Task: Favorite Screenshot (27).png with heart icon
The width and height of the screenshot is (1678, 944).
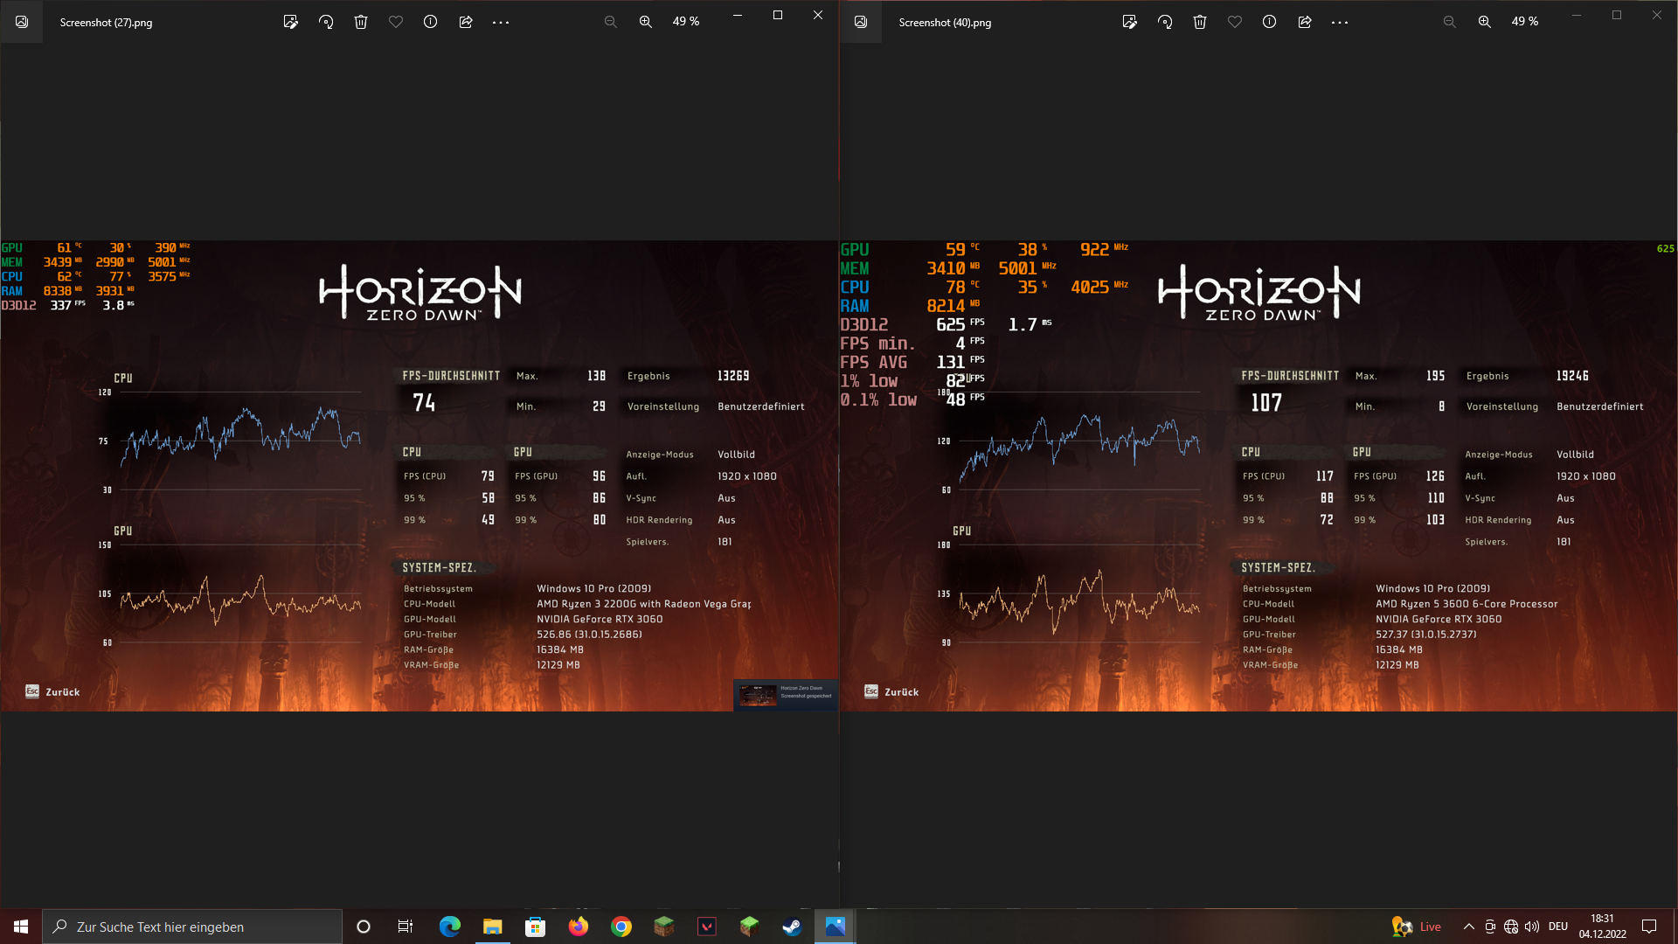Action: pyautogui.click(x=396, y=22)
